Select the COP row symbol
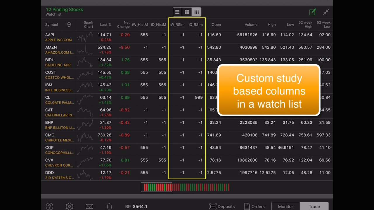374x210 pixels. click(x=49, y=148)
